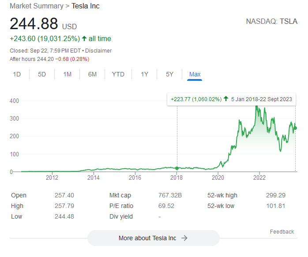This screenshot has width=308, height=257.
Task: Open the Disclaimer link
Action: (98, 51)
